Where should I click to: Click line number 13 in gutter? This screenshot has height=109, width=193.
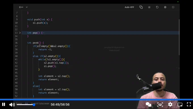(x=16, y=33)
